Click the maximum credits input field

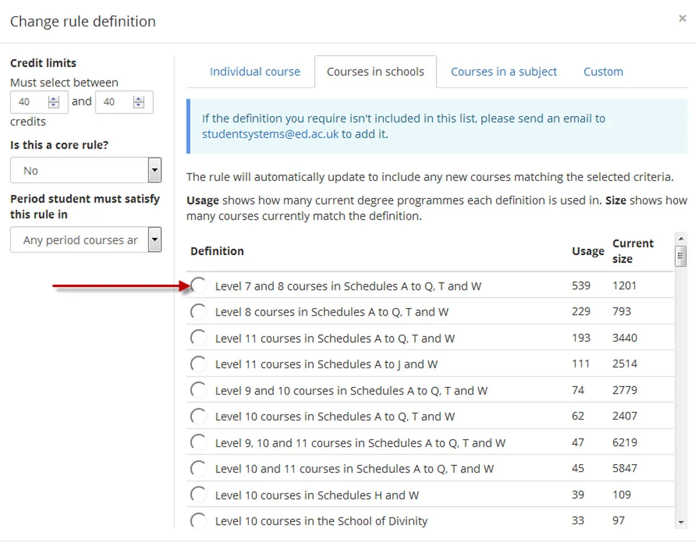[114, 102]
